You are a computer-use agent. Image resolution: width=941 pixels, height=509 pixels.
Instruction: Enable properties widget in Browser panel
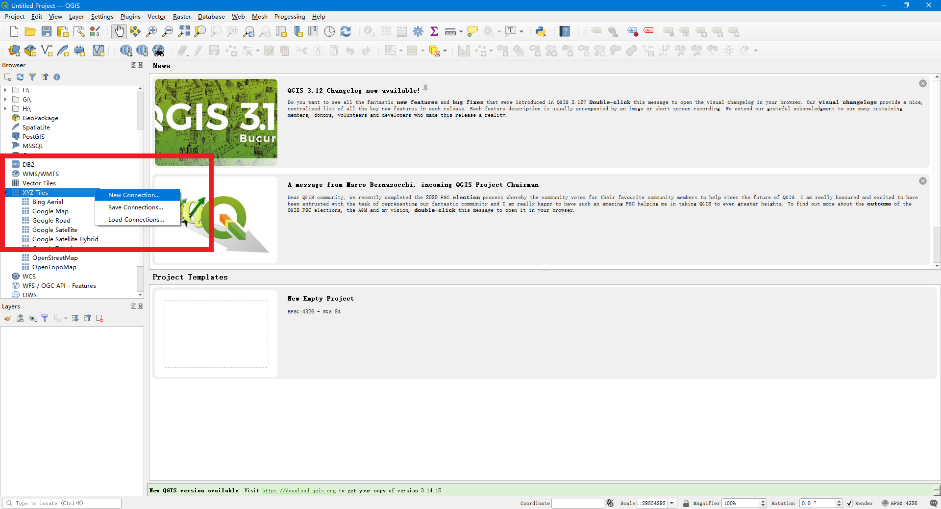coord(57,77)
